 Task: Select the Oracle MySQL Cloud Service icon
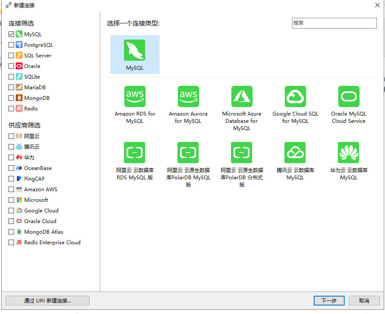pos(349,96)
